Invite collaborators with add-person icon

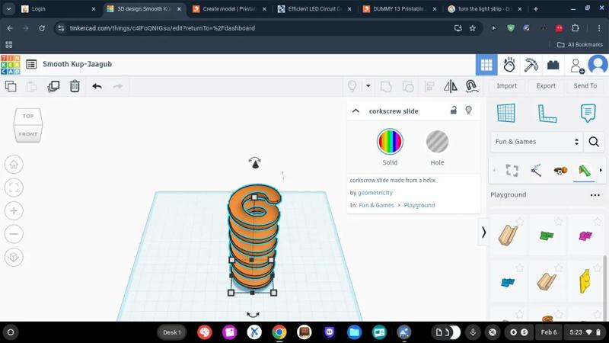coord(577,66)
